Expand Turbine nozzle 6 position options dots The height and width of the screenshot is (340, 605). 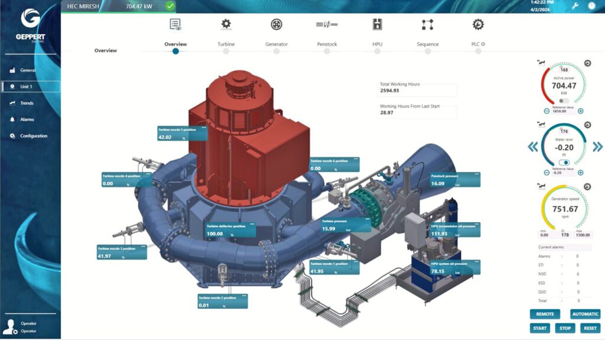pos(356,159)
